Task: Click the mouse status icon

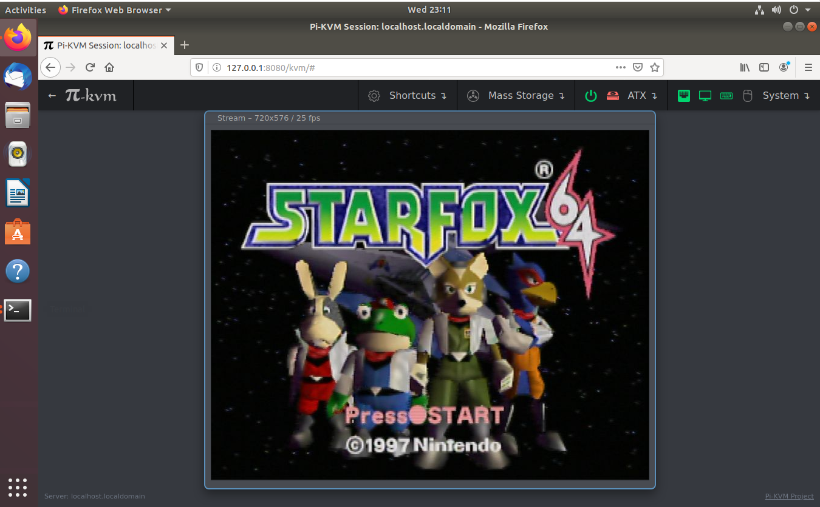Action: [748, 96]
